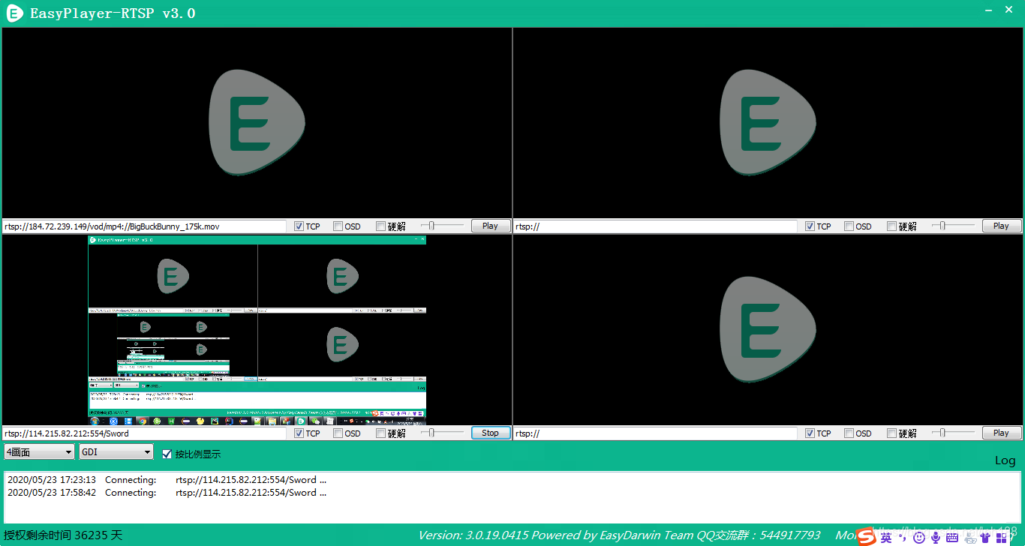Minimize the EasyPlayer window
This screenshot has height=546, width=1025.
(x=988, y=10)
